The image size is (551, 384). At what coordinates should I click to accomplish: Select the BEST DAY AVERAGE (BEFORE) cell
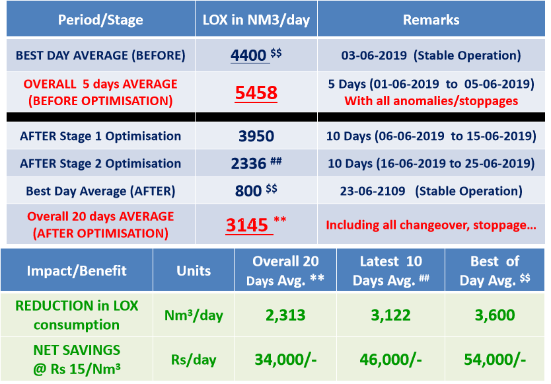click(100, 56)
